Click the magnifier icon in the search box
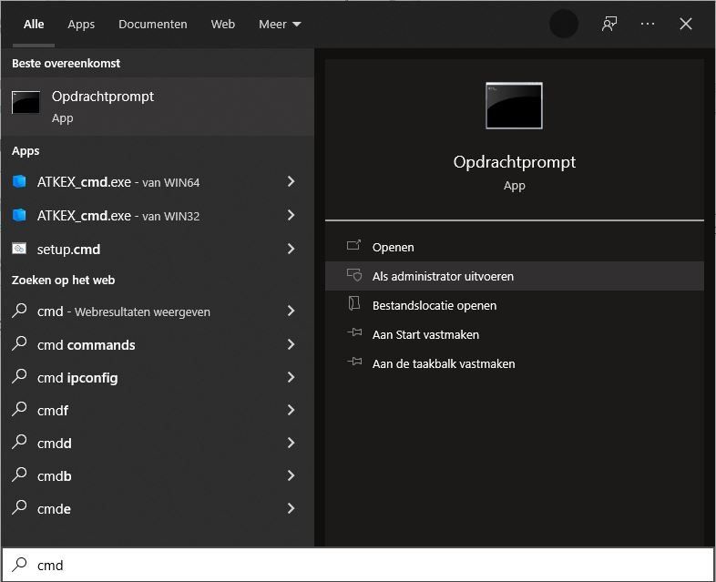The image size is (716, 582). pyautogui.click(x=19, y=565)
